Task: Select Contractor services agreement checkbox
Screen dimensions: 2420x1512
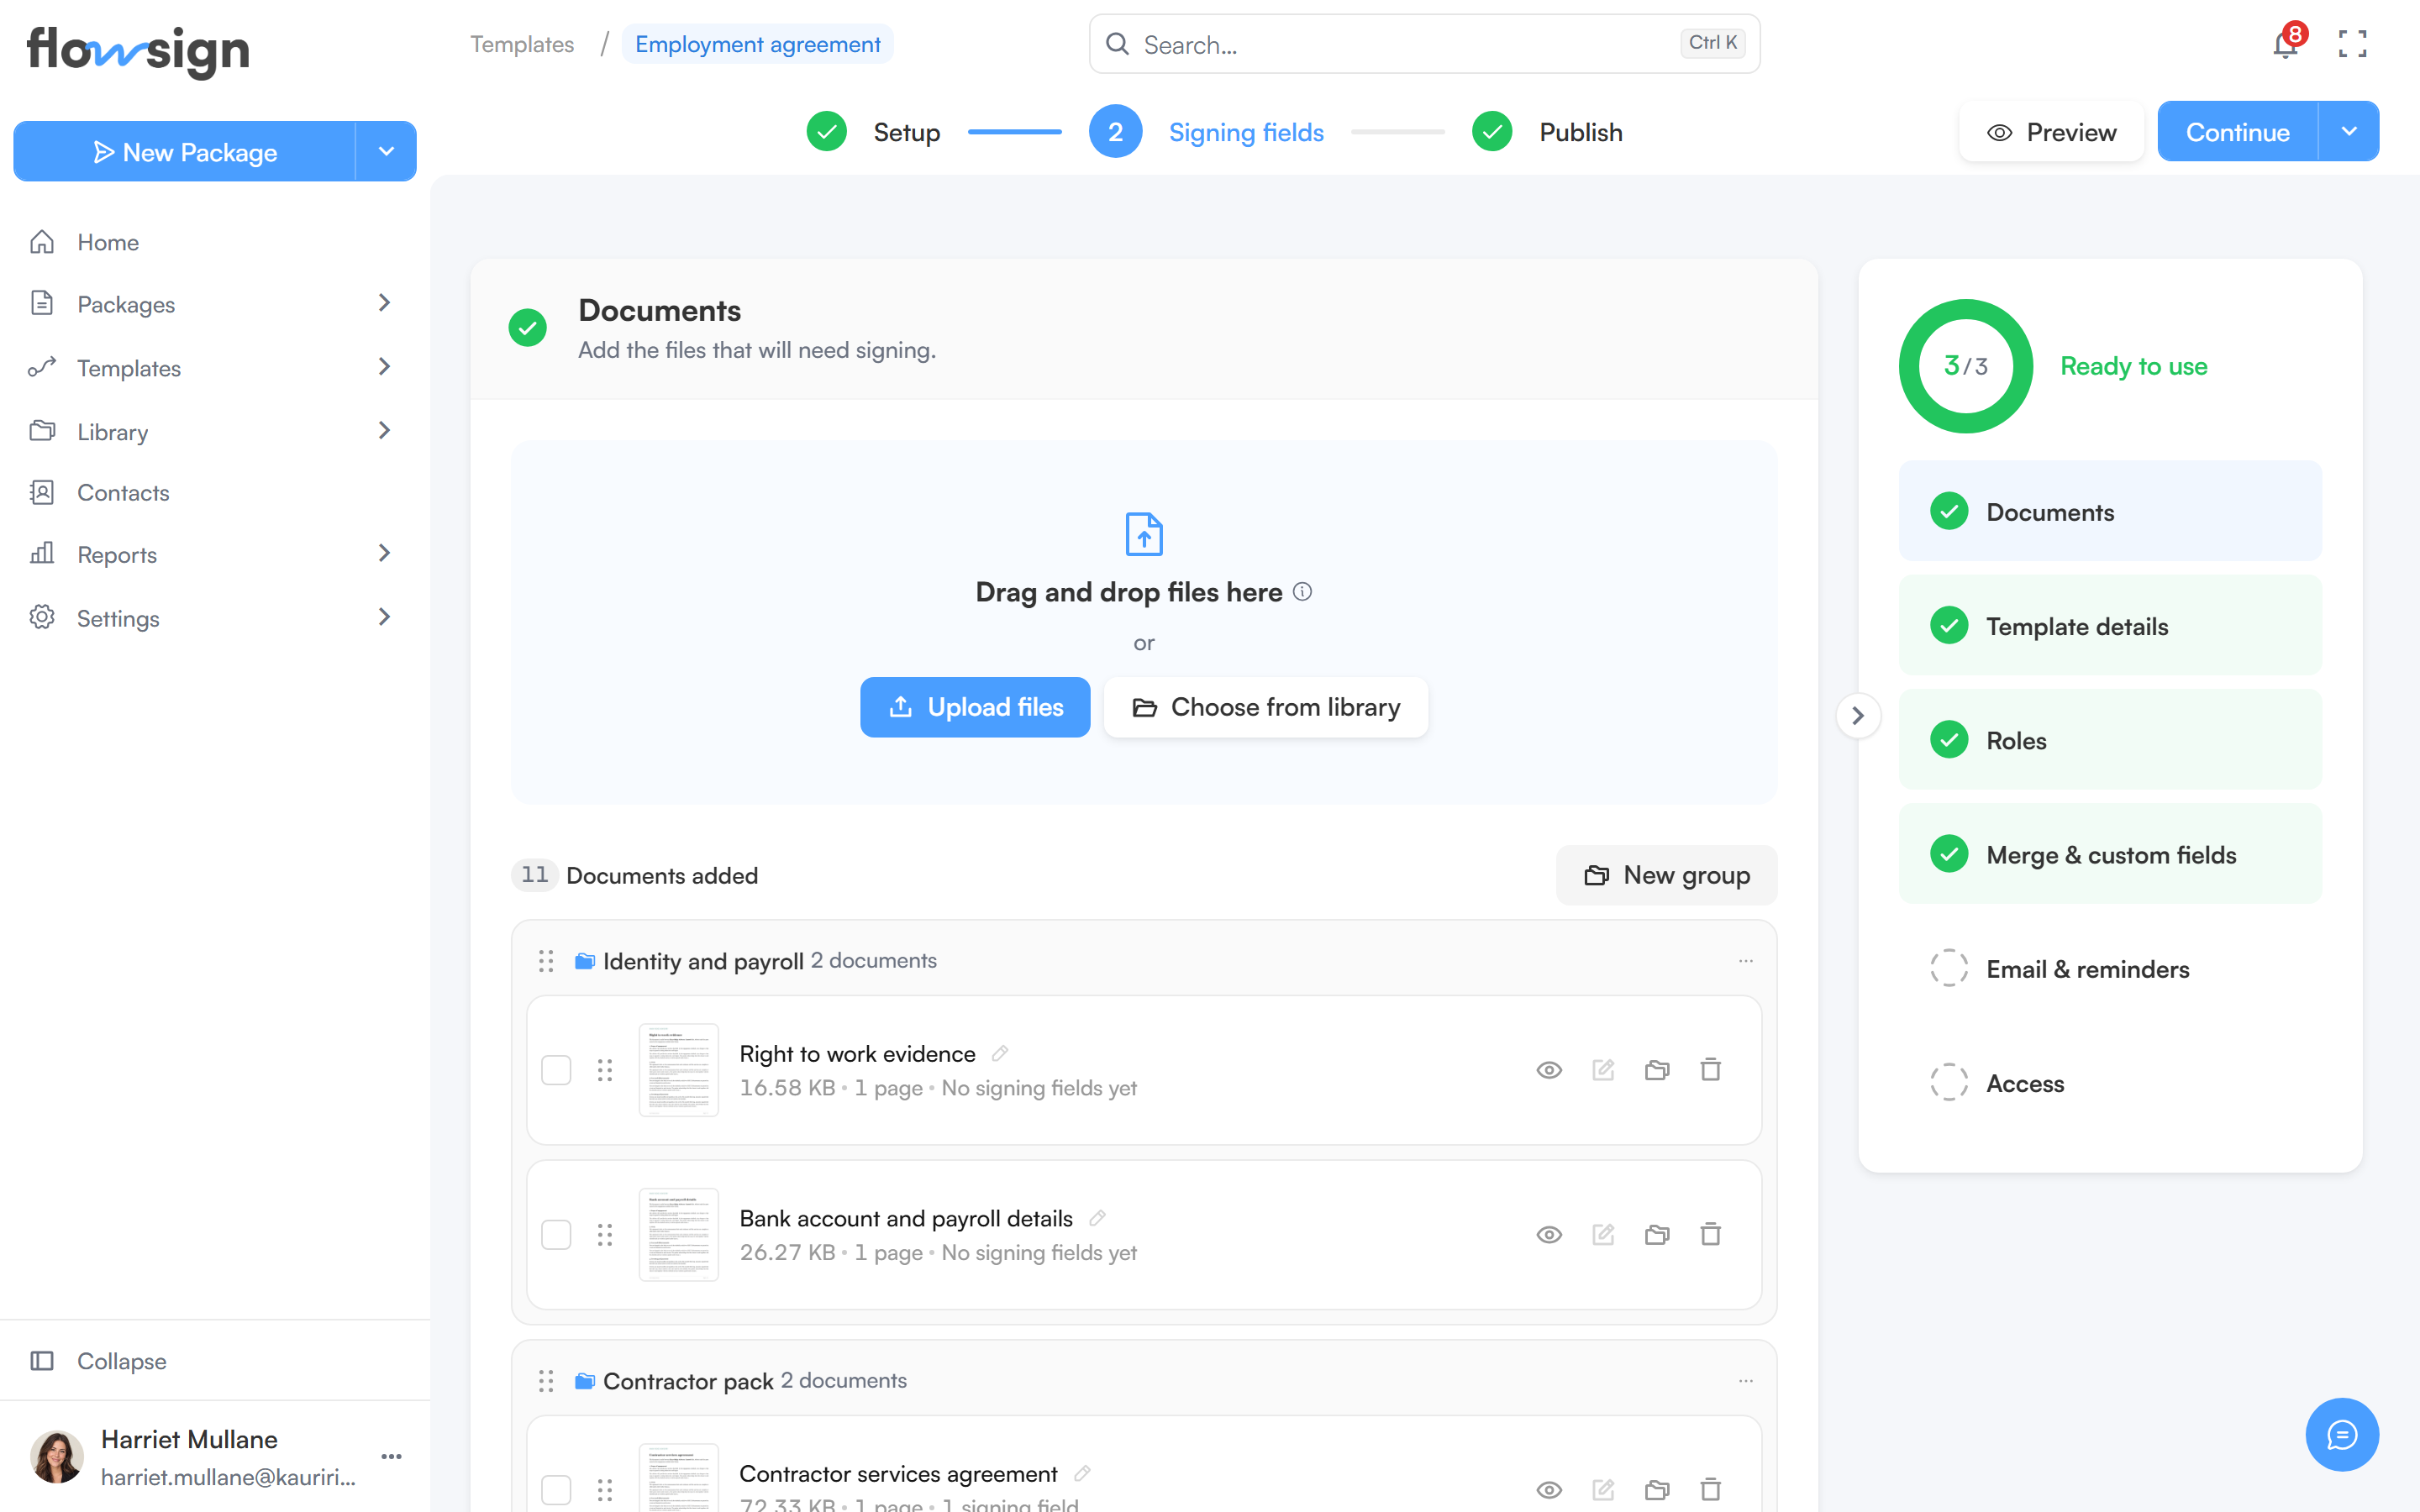Action: tap(556, 1490)
